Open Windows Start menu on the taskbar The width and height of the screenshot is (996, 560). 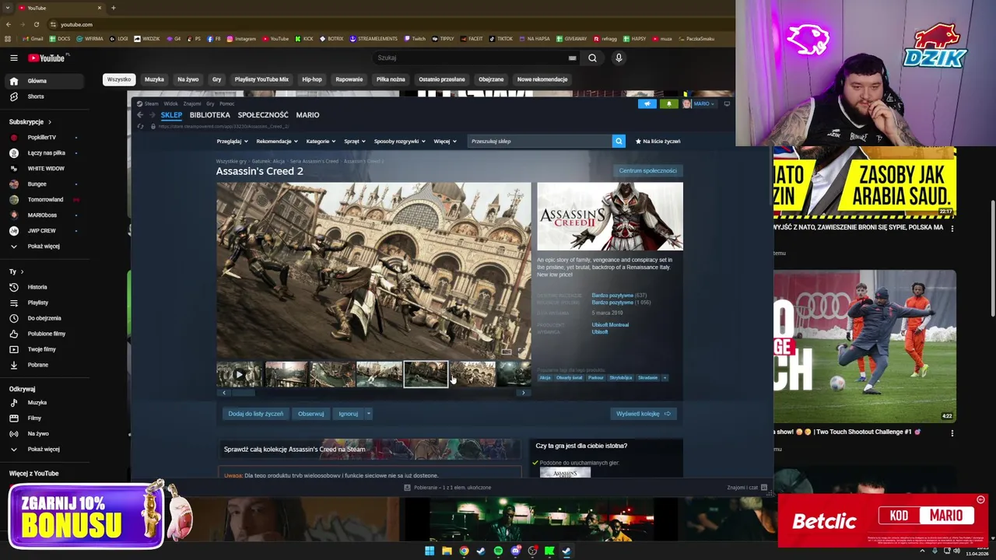(430, 551)
